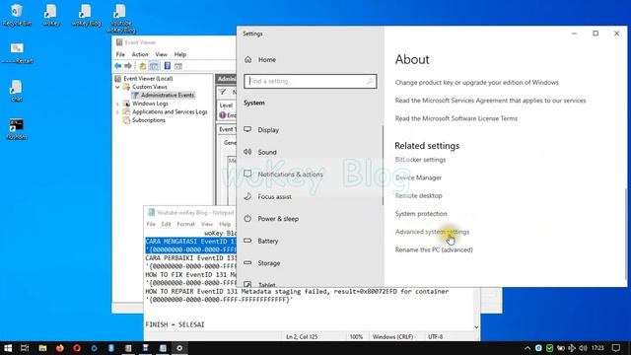Click the Storage drive icon in Settings
Image resolution: width=631 pixels, height=355 pixels.
tap(247, 263)
